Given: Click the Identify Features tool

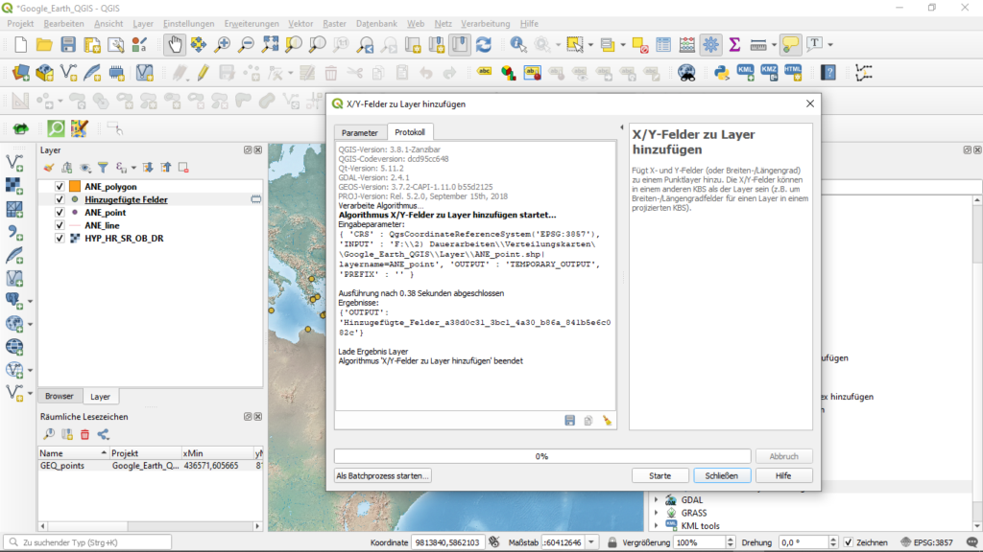Looking at the screenshot, I should [x=518, y=44].
